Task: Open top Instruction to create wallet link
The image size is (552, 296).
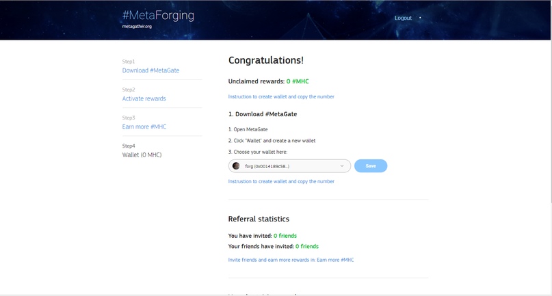Action: pos(281,96)
